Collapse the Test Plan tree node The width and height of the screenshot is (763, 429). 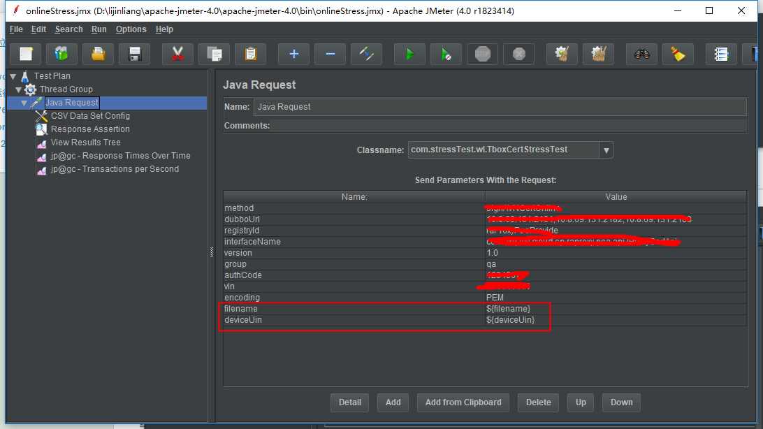13,76
